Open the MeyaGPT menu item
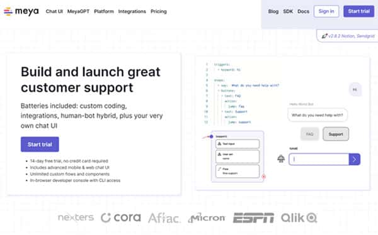The image size is (378, 235). [78, 11]
